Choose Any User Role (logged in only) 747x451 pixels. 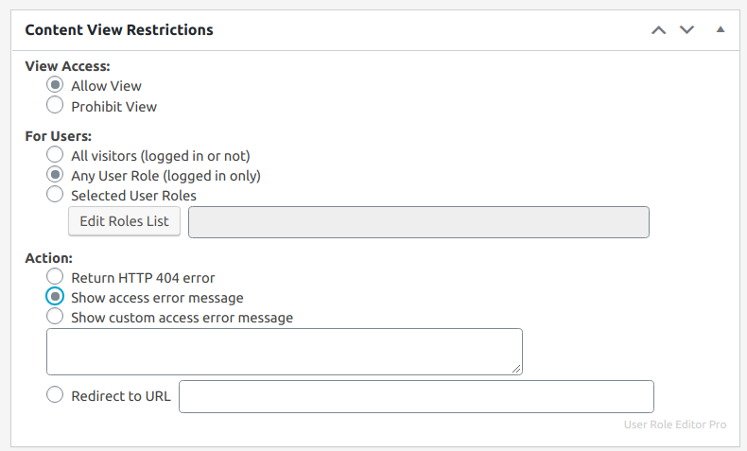click(x=55, y=174)
